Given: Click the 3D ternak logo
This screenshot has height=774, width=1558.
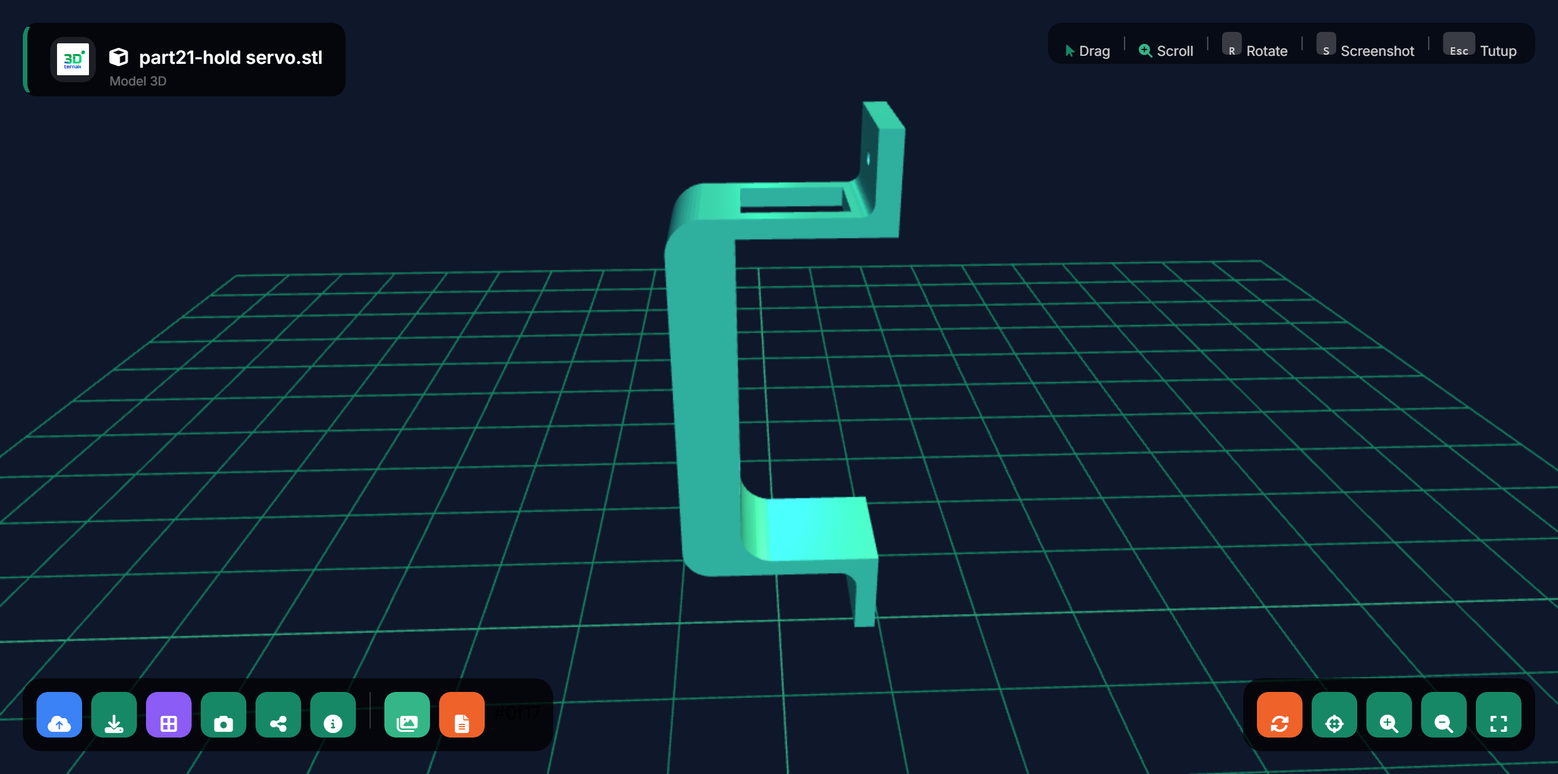Looking at the screenshot, I should (x=72, y=59).
